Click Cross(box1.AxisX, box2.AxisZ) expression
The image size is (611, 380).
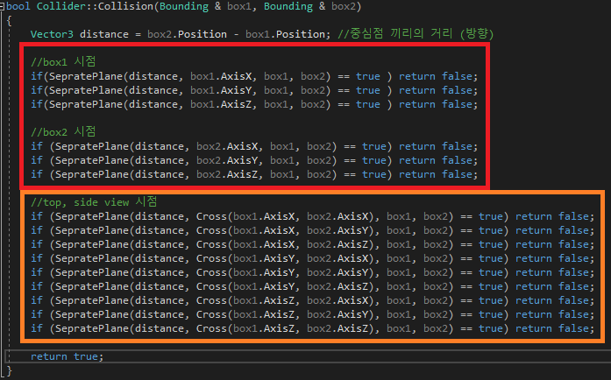pos(285,244)
